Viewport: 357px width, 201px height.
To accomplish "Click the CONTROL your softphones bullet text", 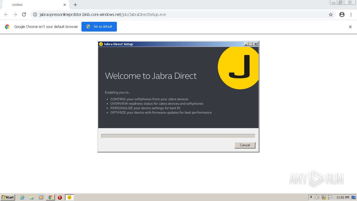I will [149, 99].
